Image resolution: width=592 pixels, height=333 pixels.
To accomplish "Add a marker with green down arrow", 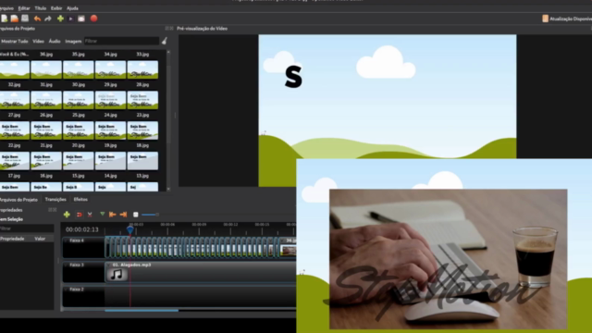I will point(102,214).
